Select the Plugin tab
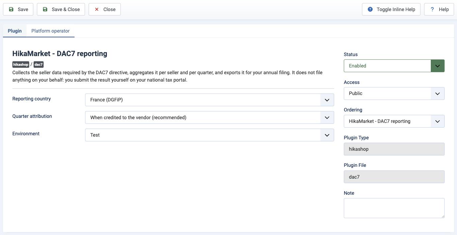 click(x=15, y=31)
